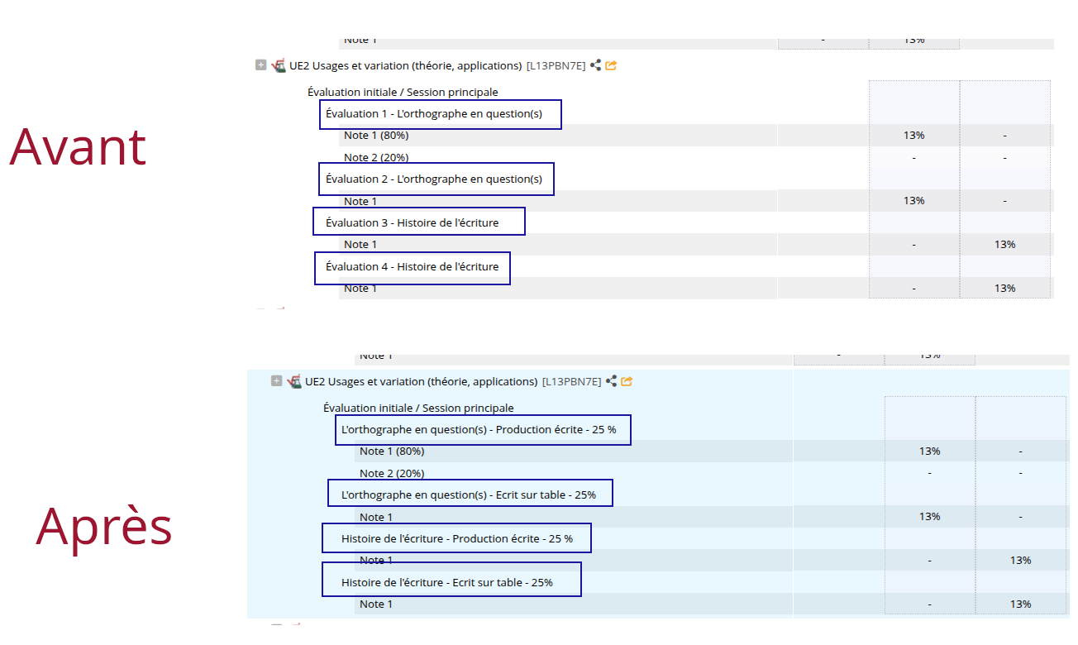
Task: Click the share icon in the Après section
Action: [x=611, y=381]
